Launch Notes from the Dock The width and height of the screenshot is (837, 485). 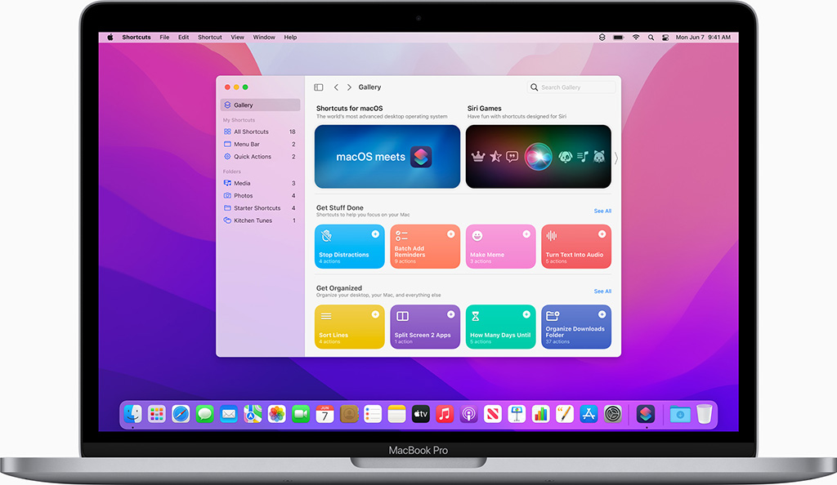396,414
